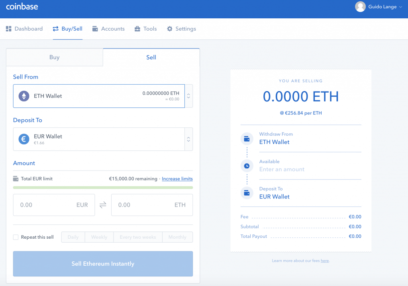Click the €1.66 EUR Wallet balance

pos(39,143)
